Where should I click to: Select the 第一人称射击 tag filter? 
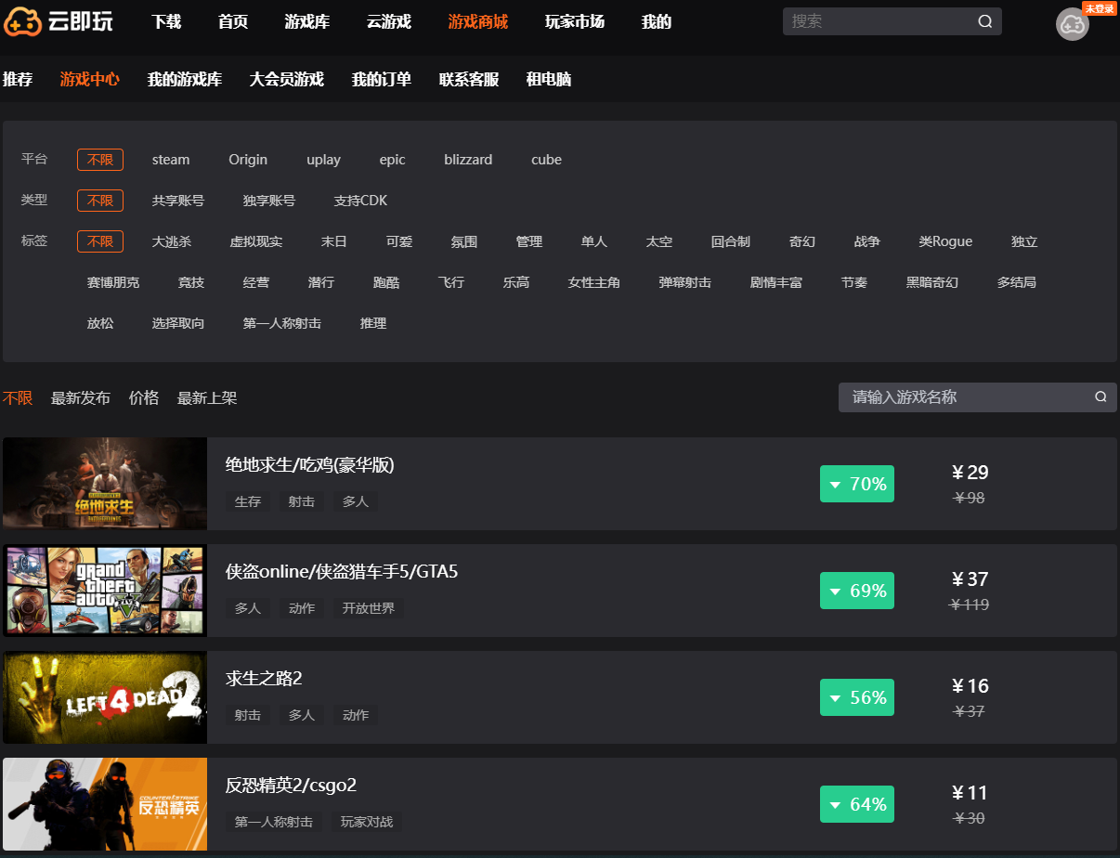pos(282,323)
